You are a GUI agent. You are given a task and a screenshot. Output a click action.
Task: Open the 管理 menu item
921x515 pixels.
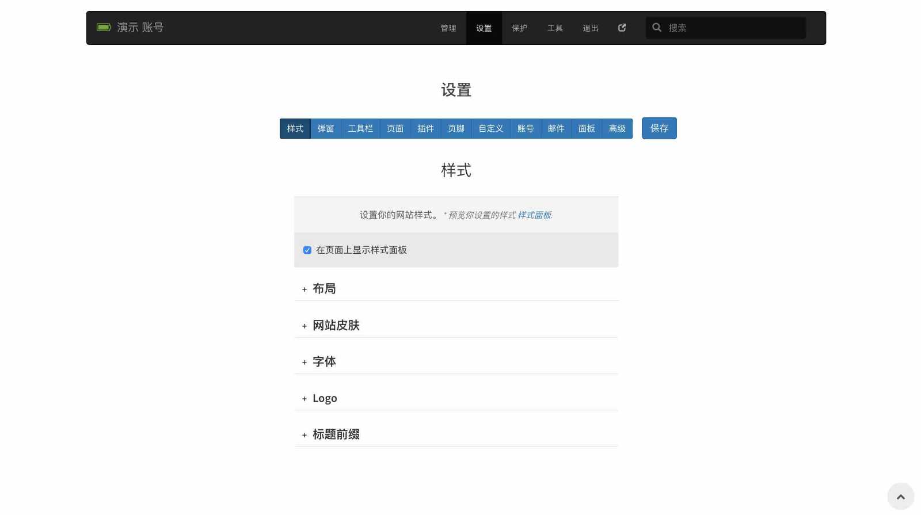(x=448, y=28)
